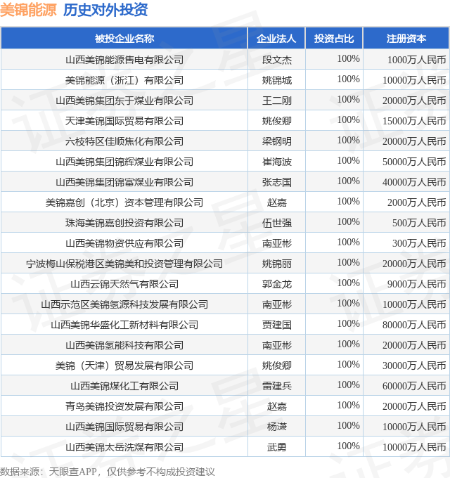Select 美锦嘉创（北京）资本管理有限公司 cell
The image size is (450, 478).
click(124, 202)
